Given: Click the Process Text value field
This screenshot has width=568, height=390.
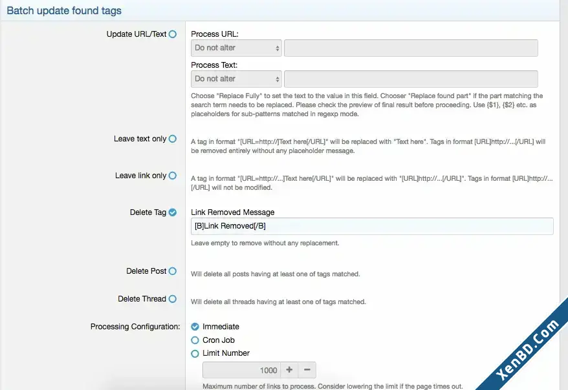Looking at the screenshot, I should coord(411,79).
